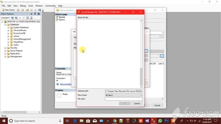Click the file list vertical scrollbar thumb
221x124 pixels.
tap(141, 77)
